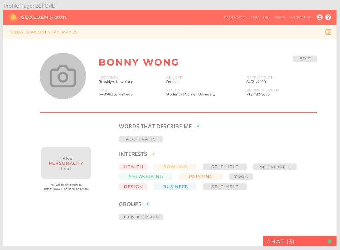Click plus icon next to Groups
340x250 pixels.
click(148, 204)
